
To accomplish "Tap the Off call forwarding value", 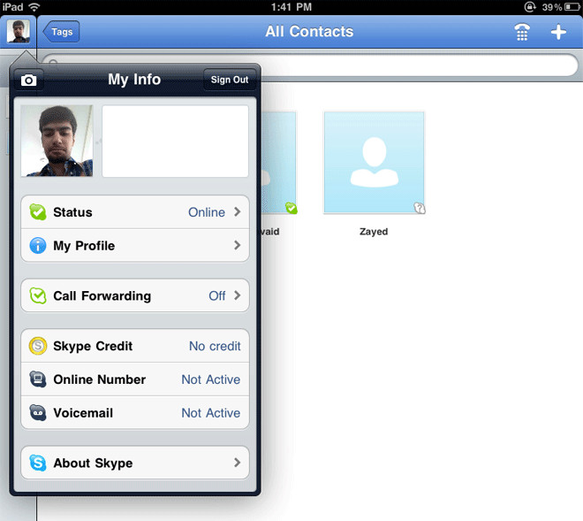I will point(217,295).
